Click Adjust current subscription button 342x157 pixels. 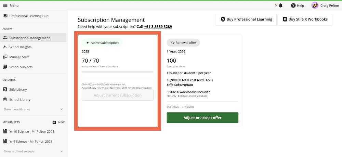point(118,95)
